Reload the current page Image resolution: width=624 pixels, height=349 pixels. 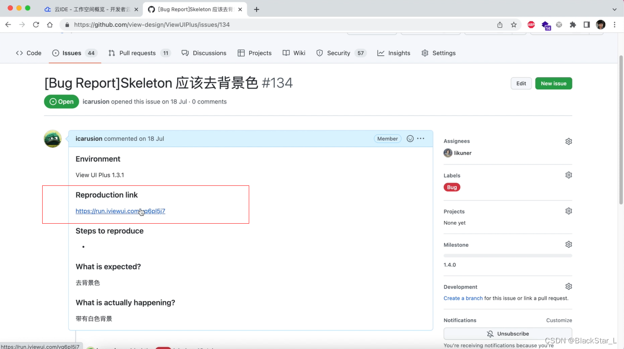(x=36, y=25)
